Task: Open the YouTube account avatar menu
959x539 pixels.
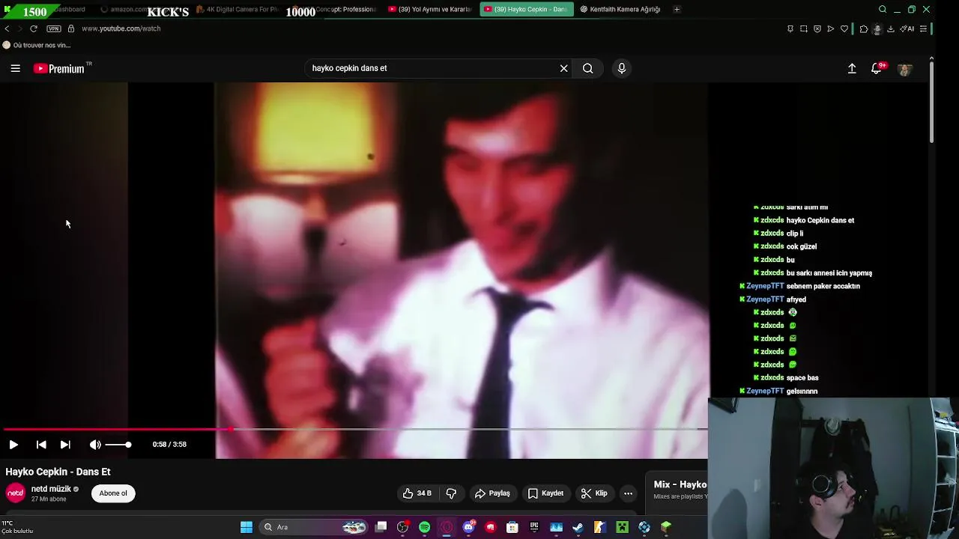Action: point(905,69)
